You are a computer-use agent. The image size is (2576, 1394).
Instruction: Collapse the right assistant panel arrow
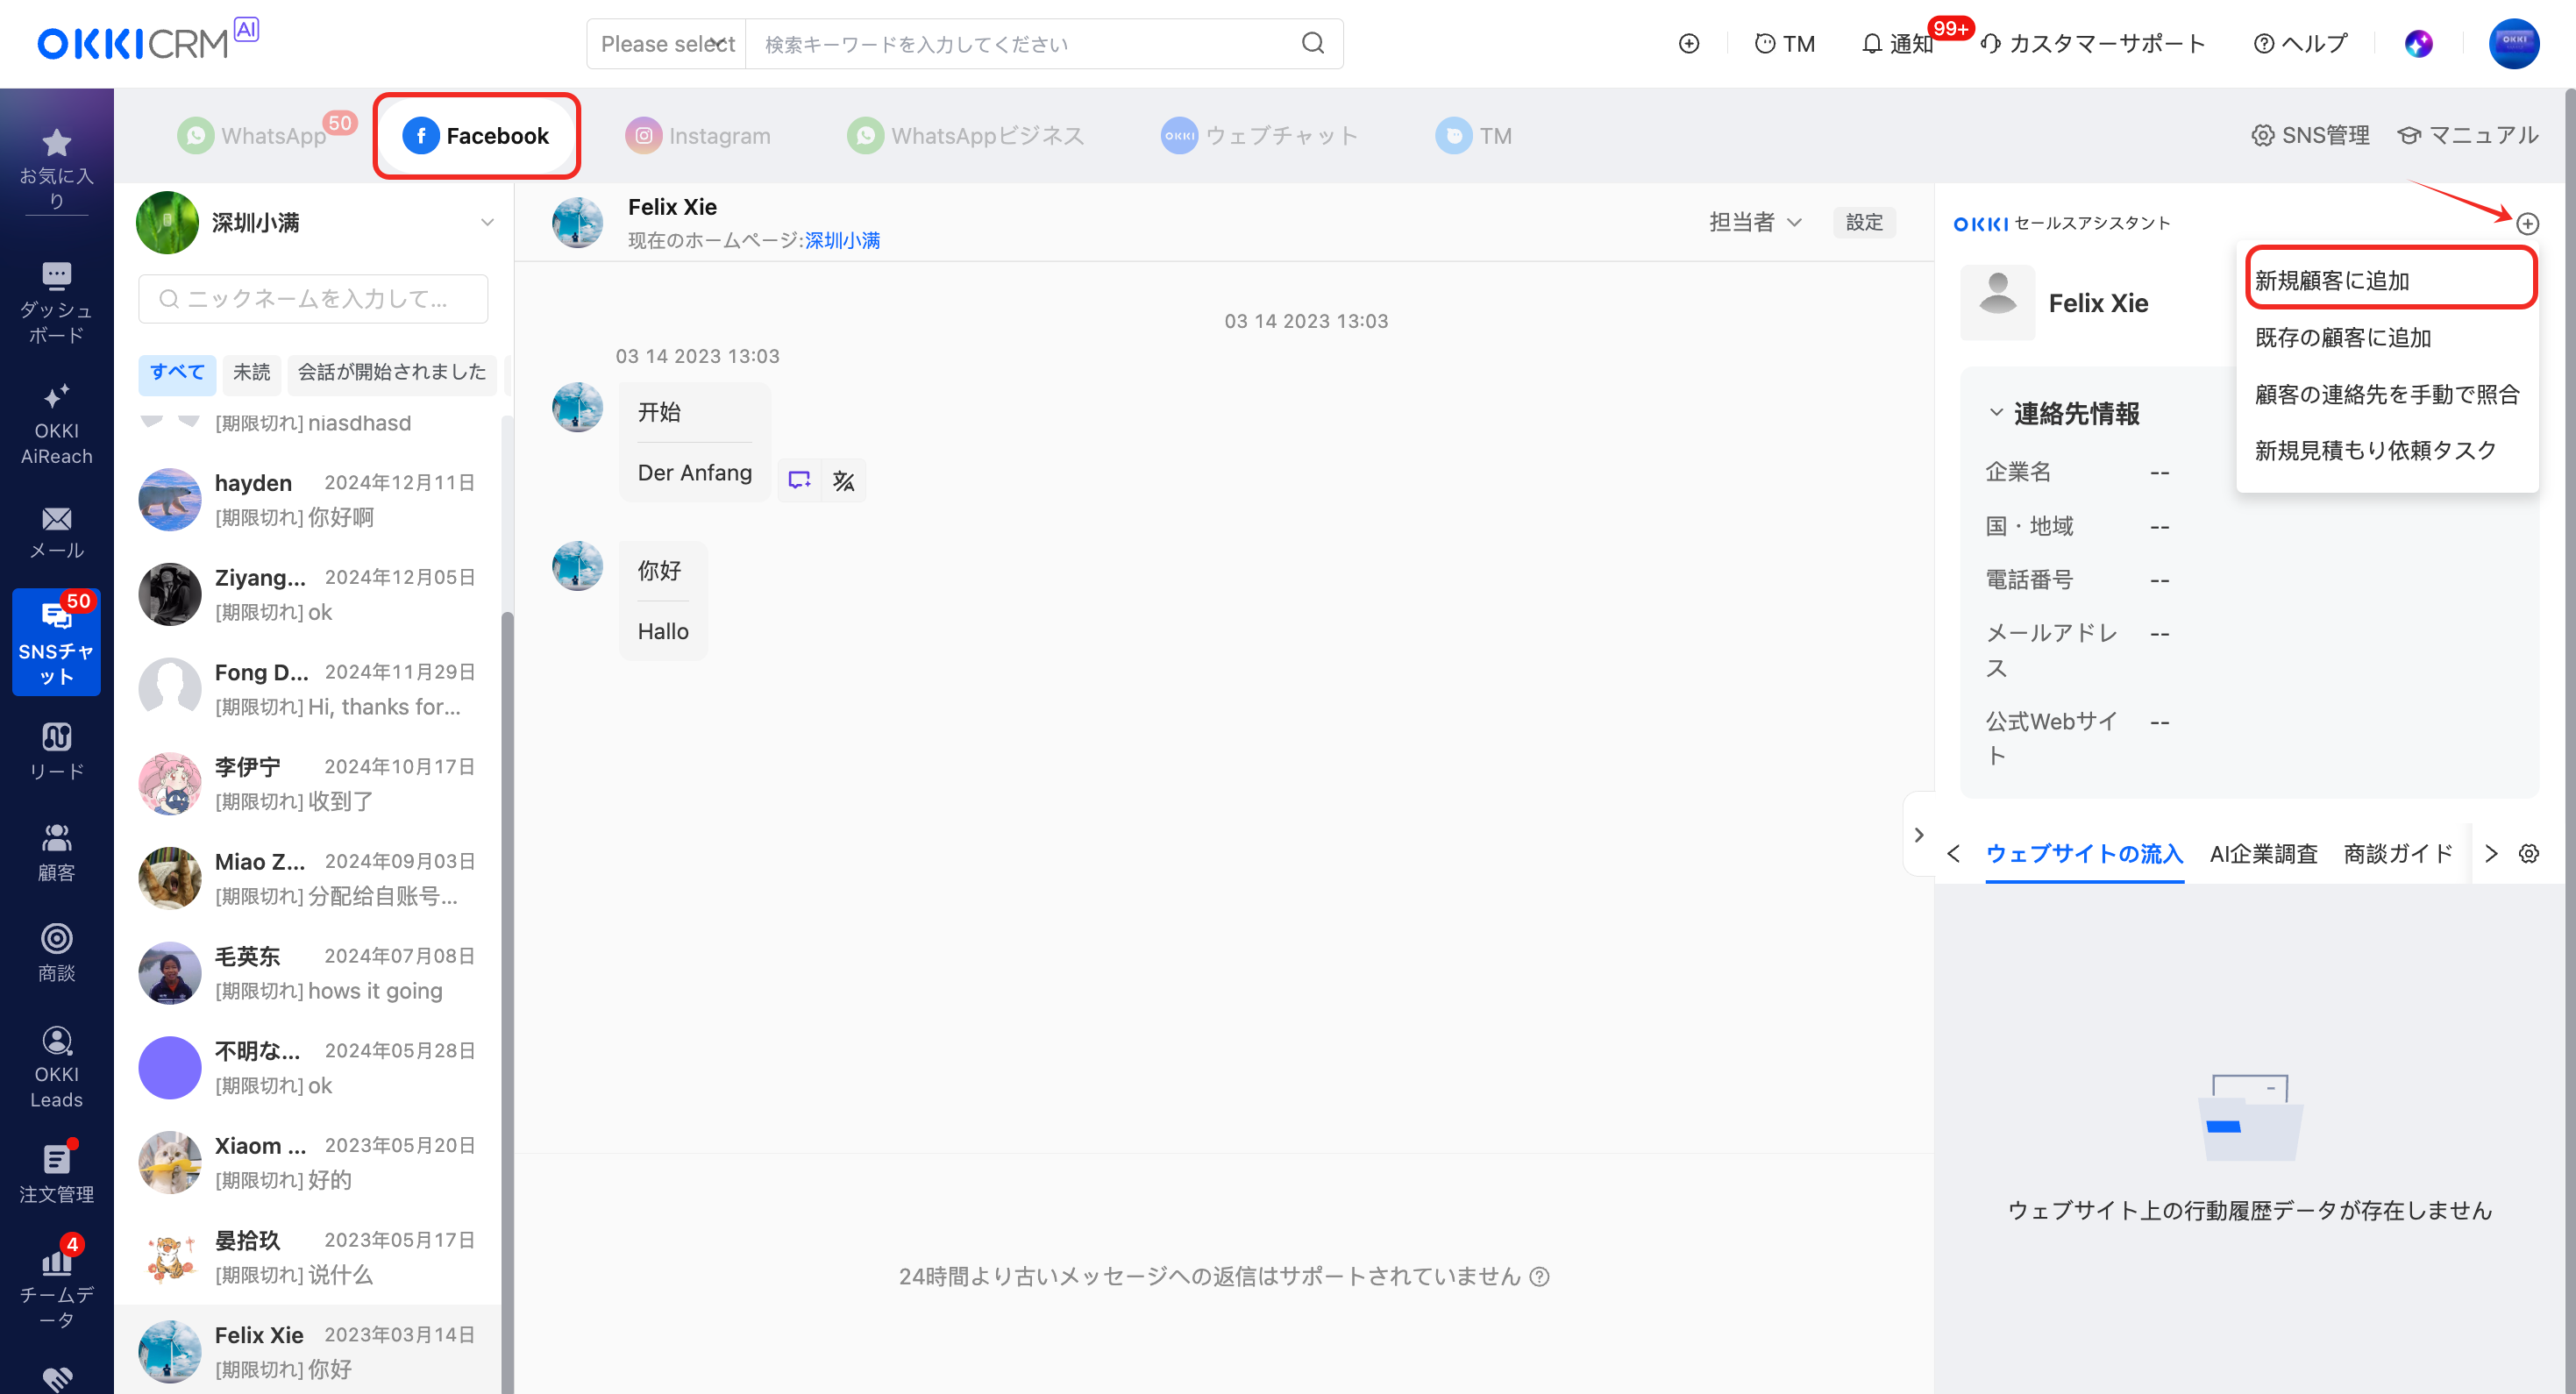1918,834
